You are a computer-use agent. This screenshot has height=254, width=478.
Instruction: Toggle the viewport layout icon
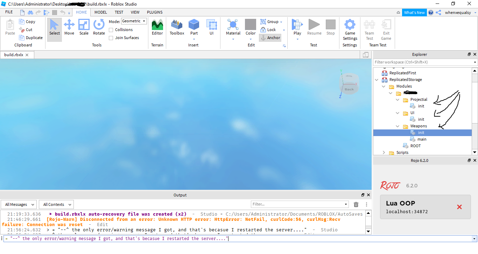(x=366, y=55)
